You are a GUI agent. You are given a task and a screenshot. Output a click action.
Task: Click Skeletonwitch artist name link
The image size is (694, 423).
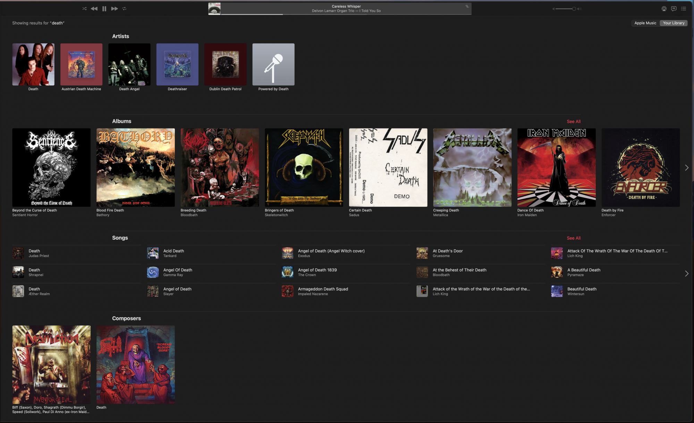[276, 215]
